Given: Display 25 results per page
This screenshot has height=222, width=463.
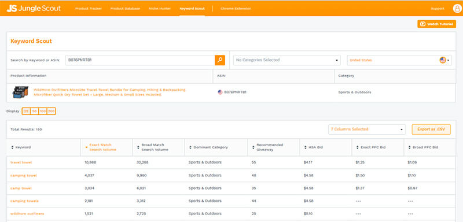Looking at the screenshot, I should (26, 111).
